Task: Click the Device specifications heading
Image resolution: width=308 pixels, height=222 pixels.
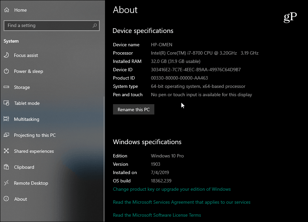Action: click(143, 31)
